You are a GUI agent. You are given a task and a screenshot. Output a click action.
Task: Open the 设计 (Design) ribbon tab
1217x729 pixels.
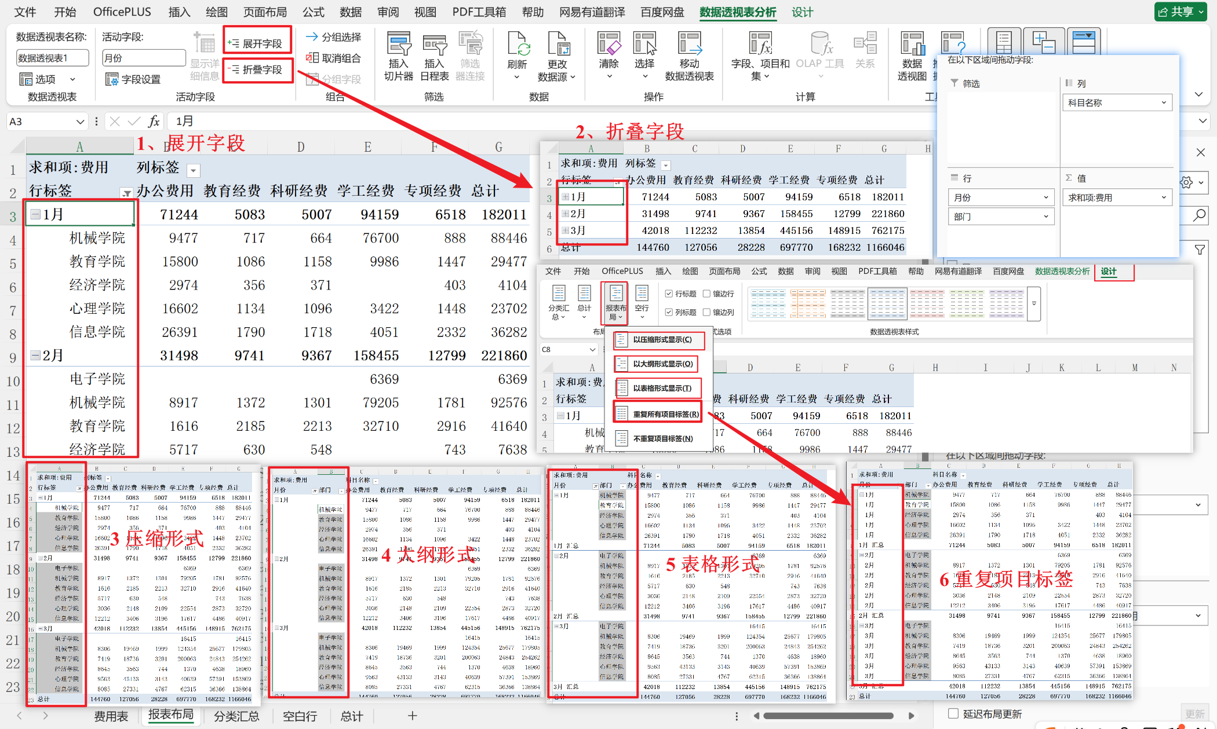pyautogui.click(x=802, y=12)
